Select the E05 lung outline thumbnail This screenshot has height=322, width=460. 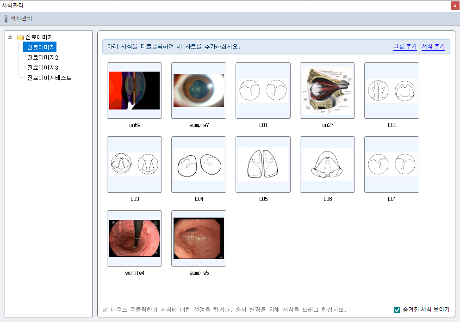tap(263, 164)
